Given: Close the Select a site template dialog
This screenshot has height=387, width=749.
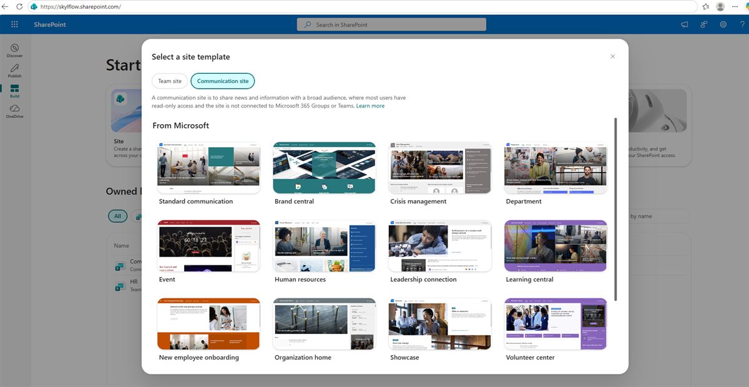Looking at the screenshot, I should (612, 56).
